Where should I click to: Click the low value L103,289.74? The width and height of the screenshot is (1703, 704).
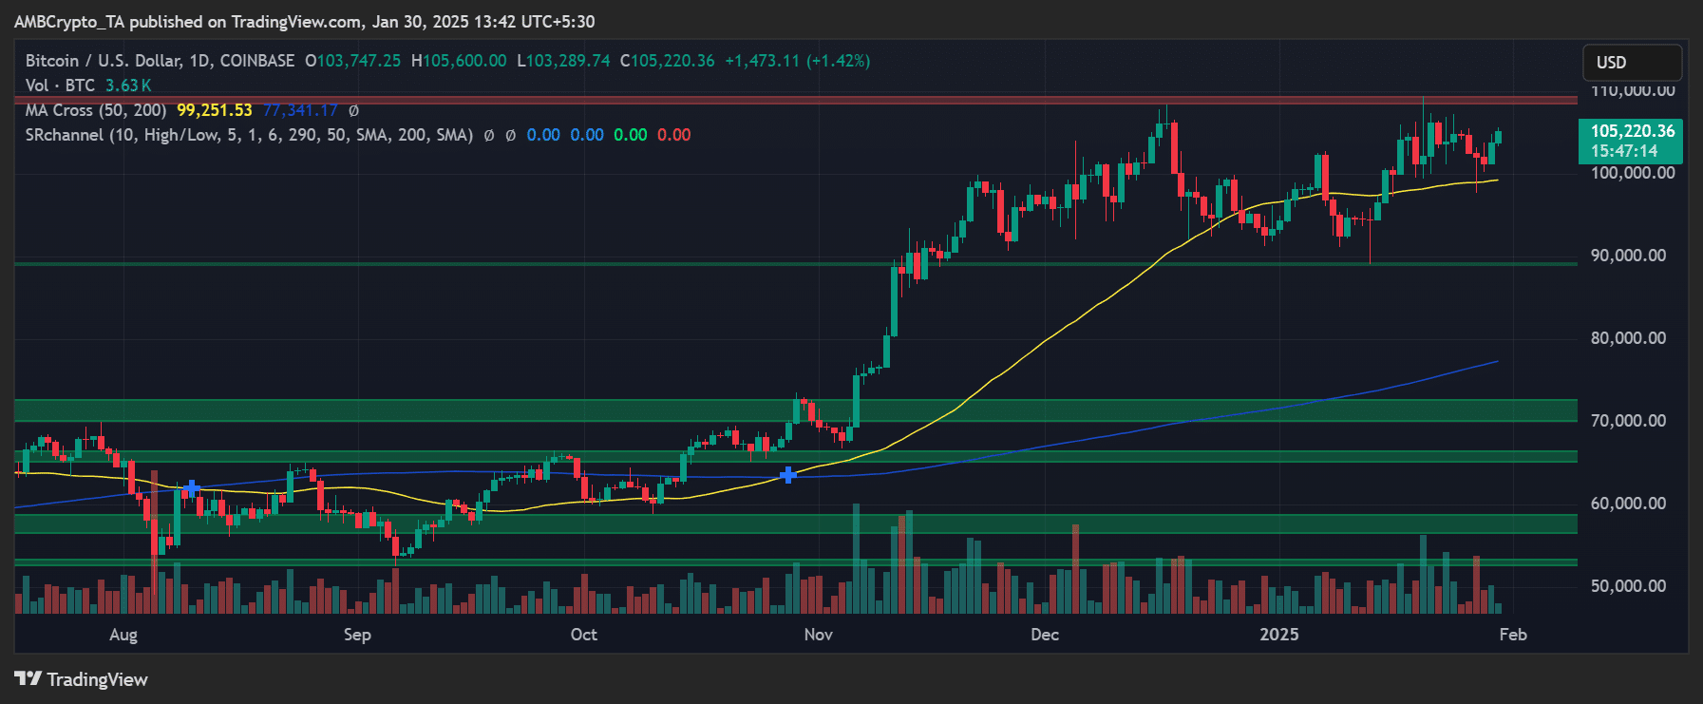click(x=563, y=61)
